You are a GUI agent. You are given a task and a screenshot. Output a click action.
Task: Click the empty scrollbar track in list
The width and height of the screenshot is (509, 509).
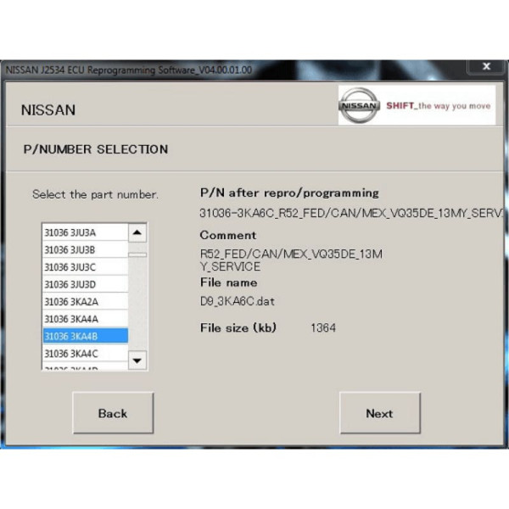click(x=137, y=305)
